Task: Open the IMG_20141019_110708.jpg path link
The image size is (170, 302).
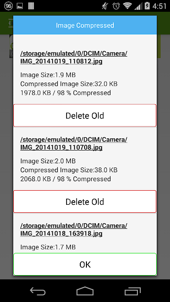Action: coord(74,143)
